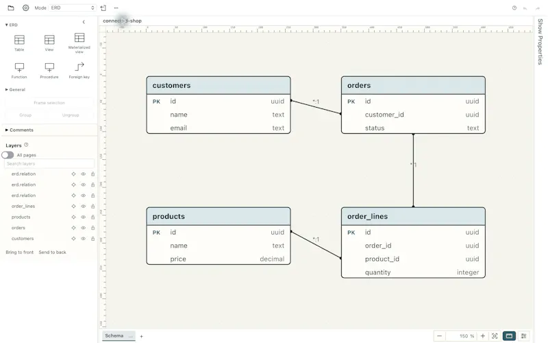
Task: Focus on products layer via target icon
Action: point(73,217)
